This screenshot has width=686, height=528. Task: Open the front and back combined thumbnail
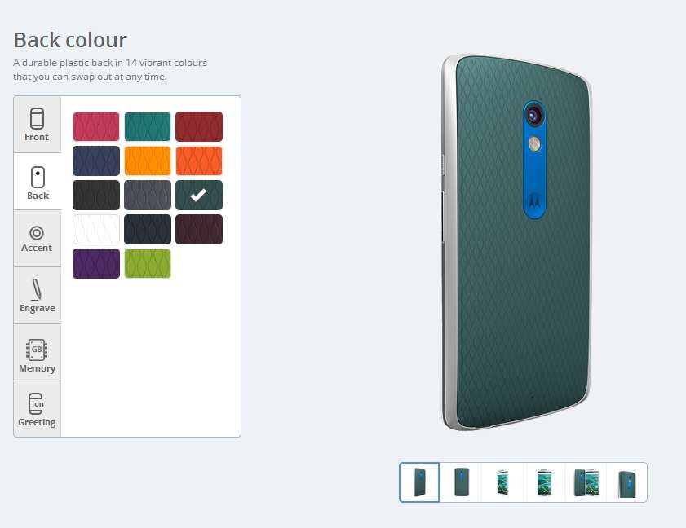[x=586, y=482]
